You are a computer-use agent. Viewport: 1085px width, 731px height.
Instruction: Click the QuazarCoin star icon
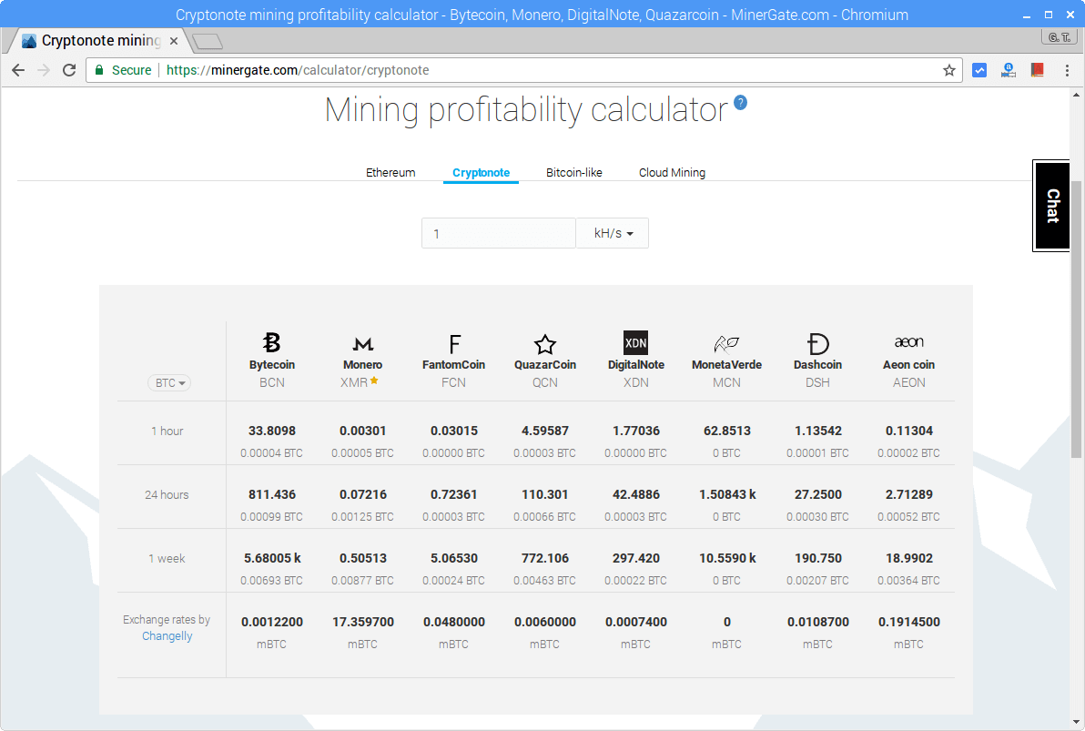coord(544,343)
